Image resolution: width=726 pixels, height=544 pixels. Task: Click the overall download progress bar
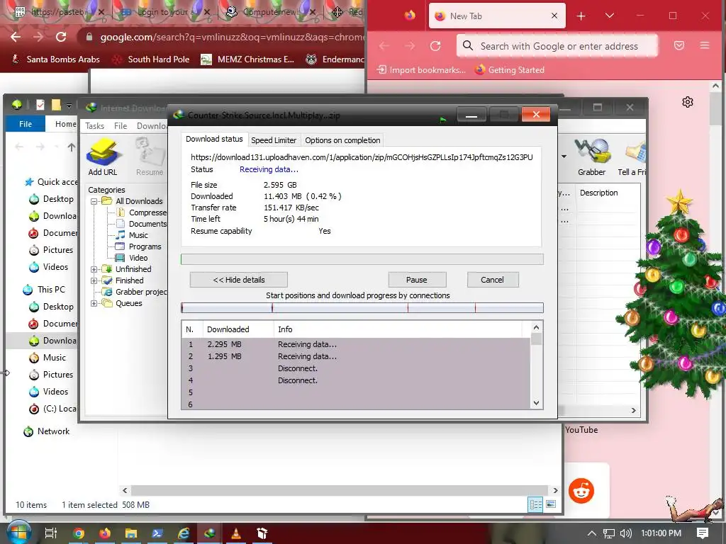tap(362, 259)
